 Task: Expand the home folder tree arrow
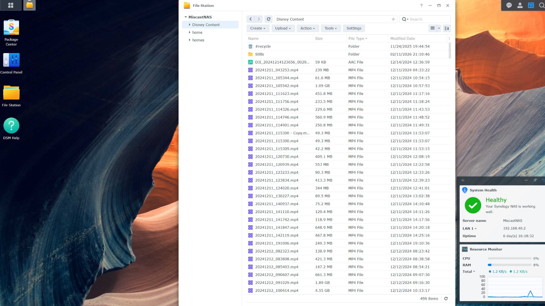click(190, 32)
